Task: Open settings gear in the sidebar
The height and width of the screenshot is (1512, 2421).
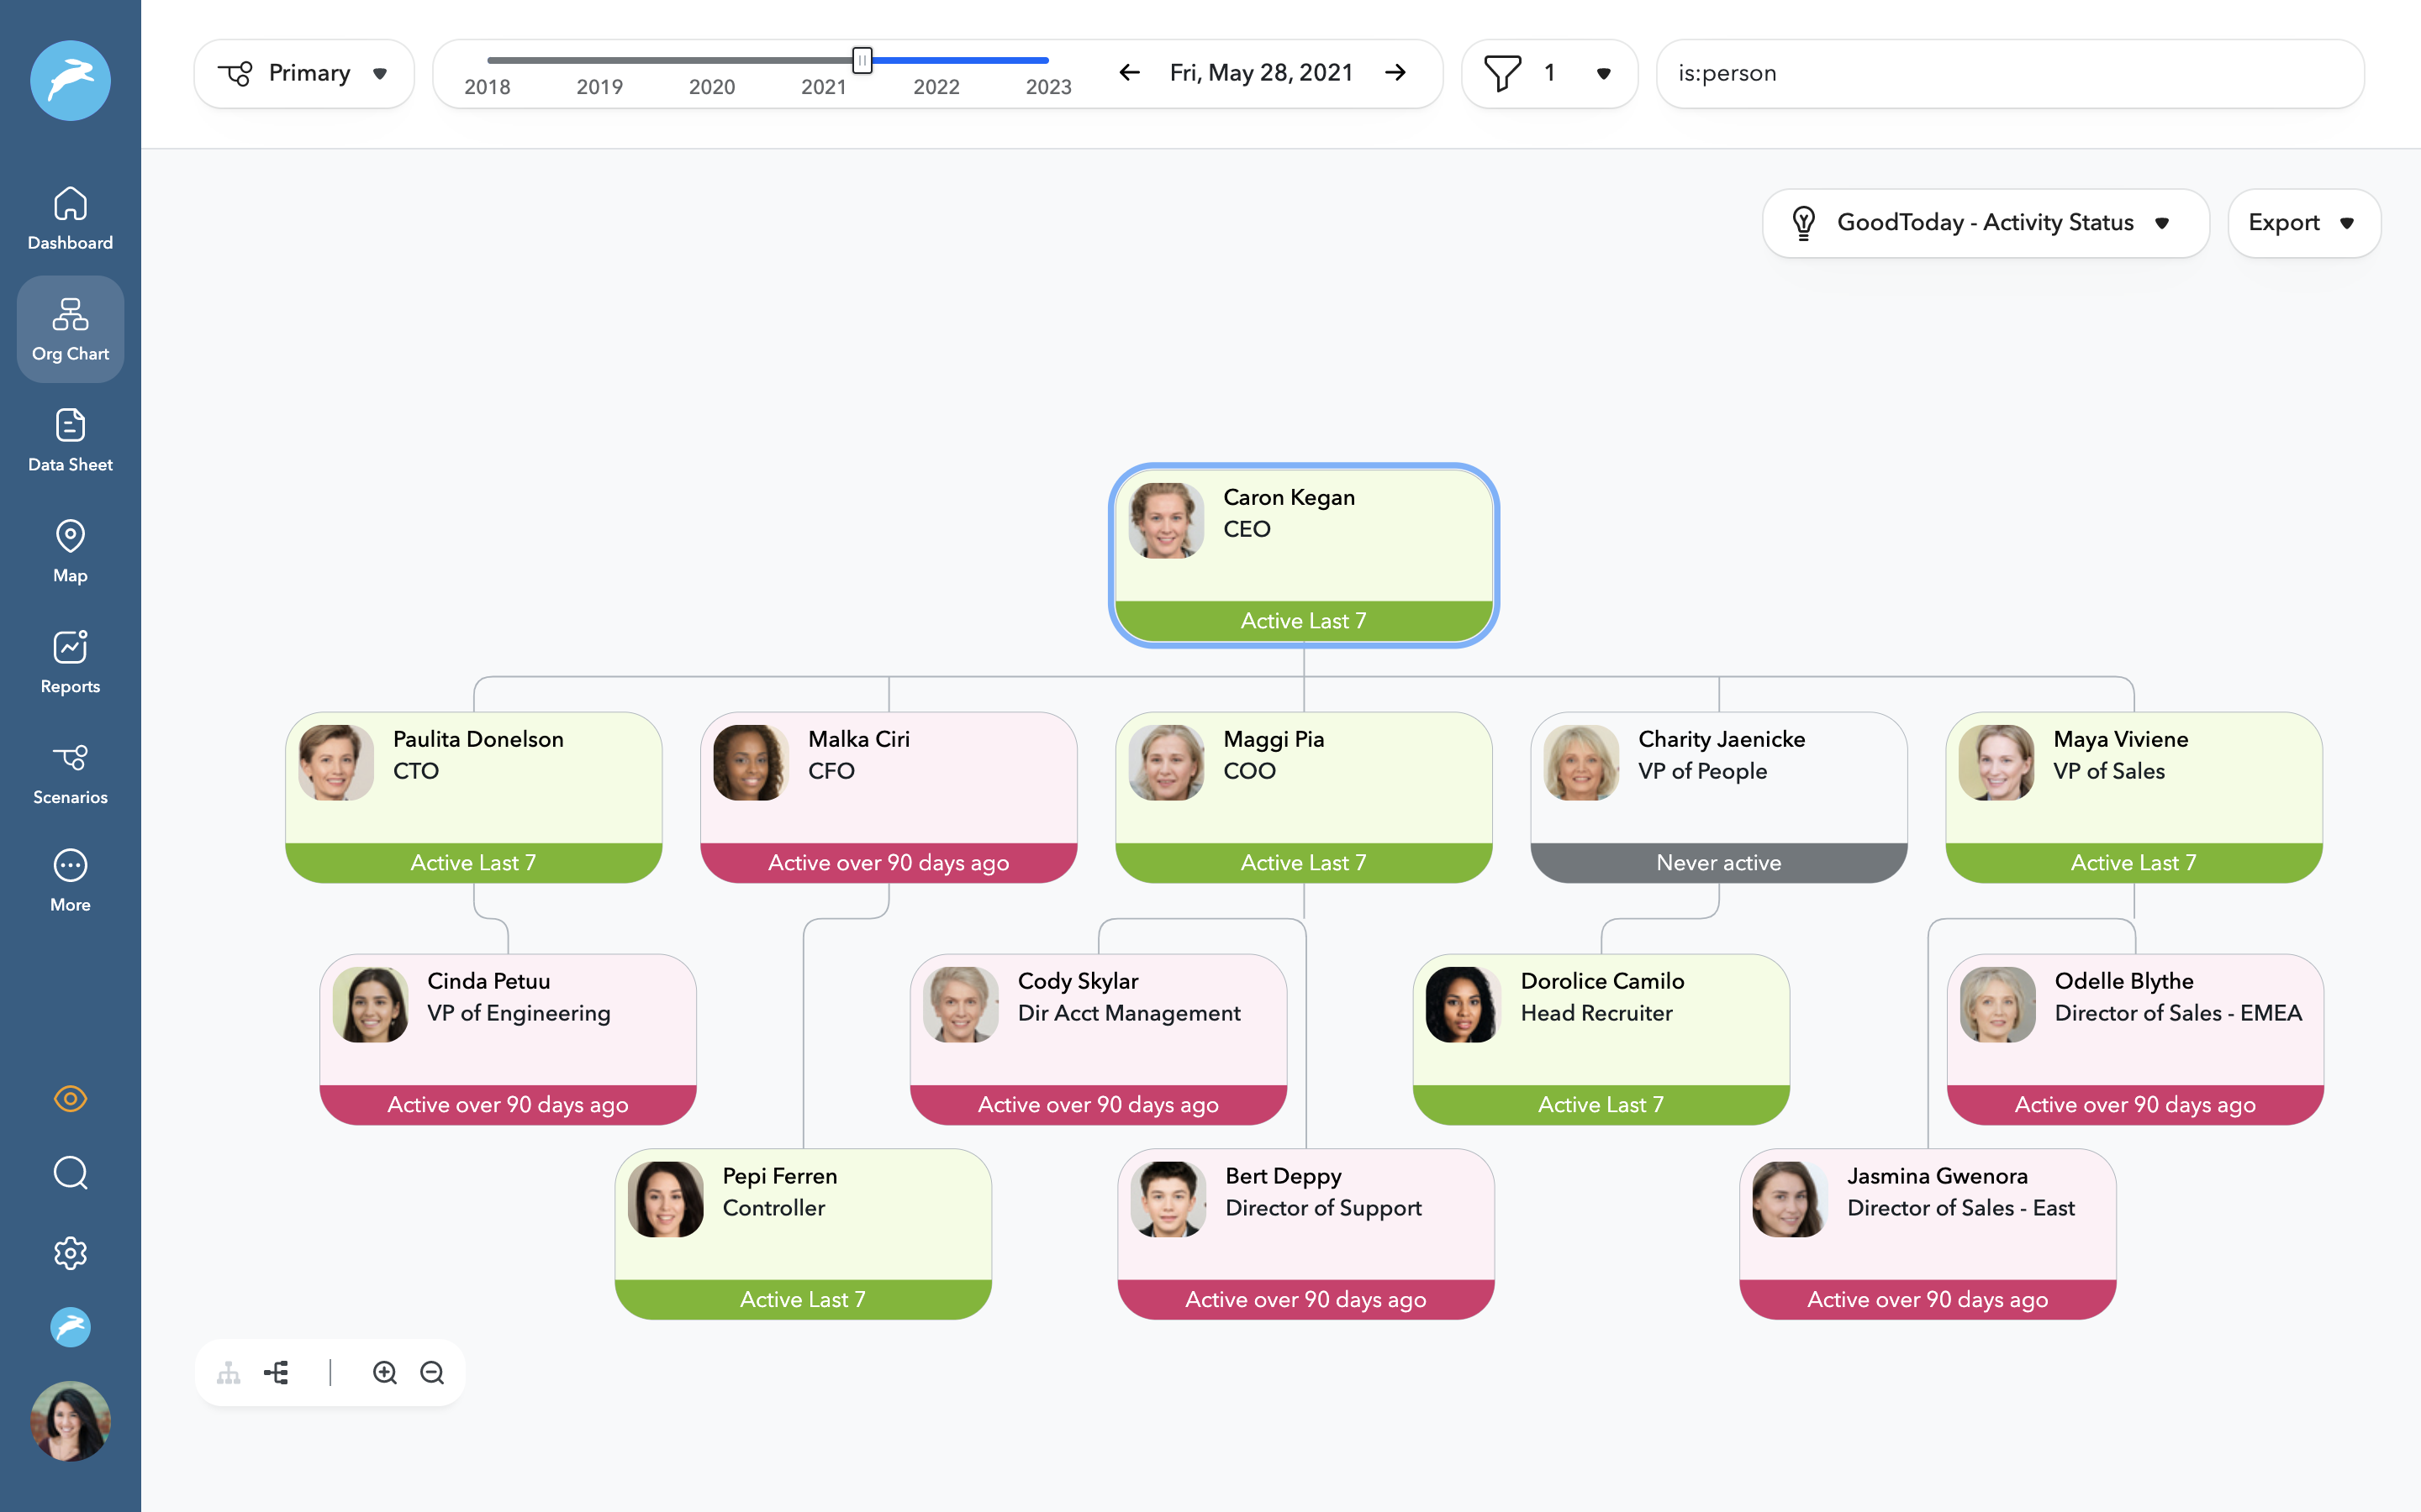Action: (x=70, y=1252)
